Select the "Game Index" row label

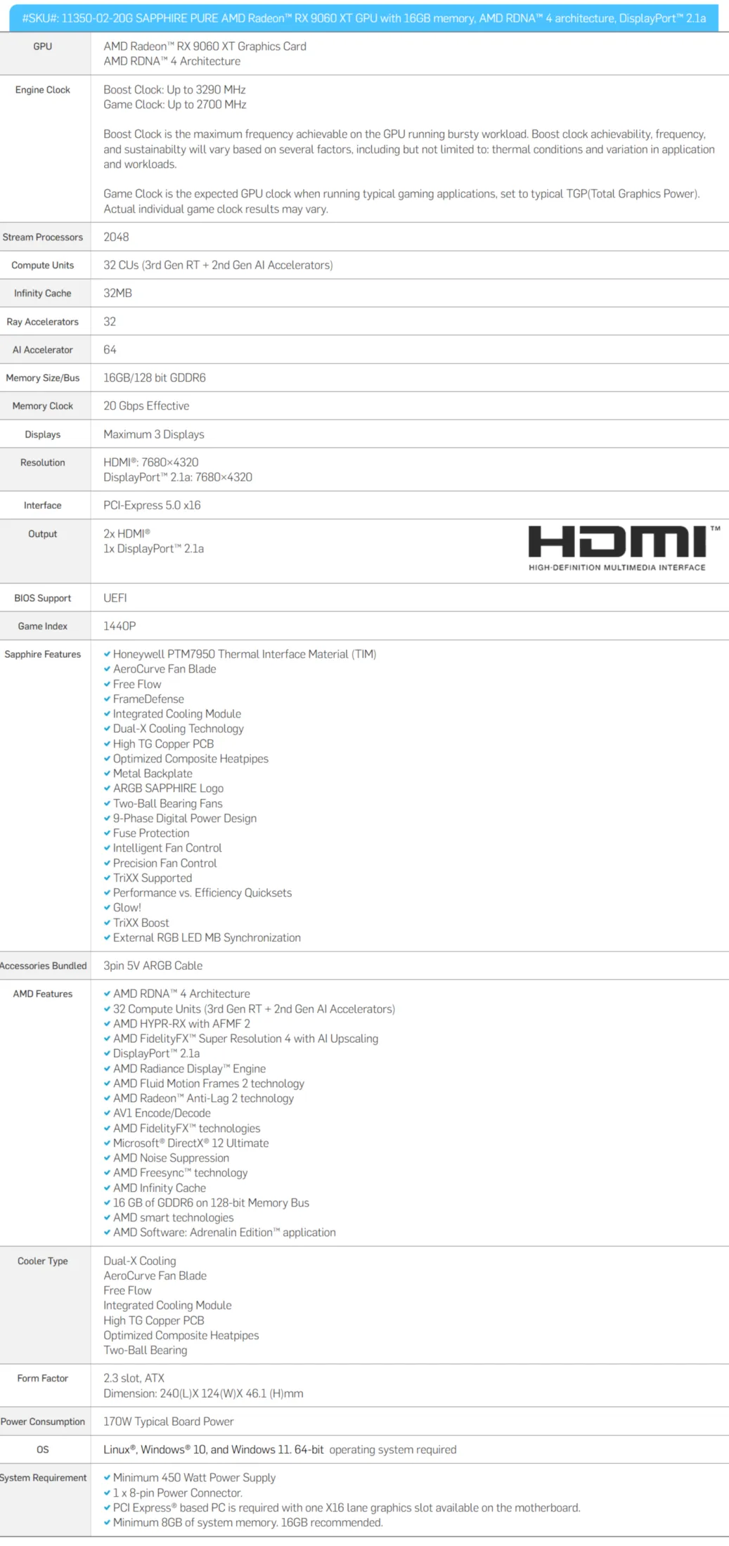43,627
